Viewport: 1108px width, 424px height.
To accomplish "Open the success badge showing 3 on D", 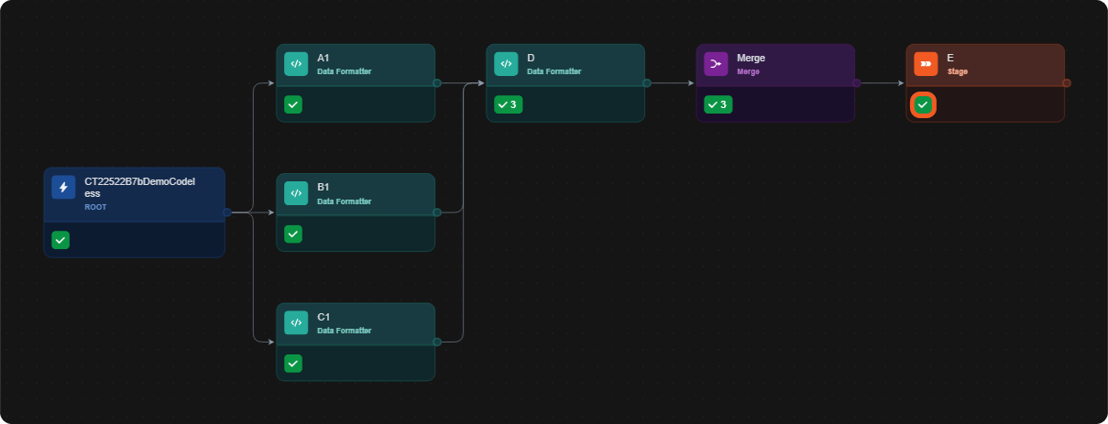I will [x=508, y=104].
